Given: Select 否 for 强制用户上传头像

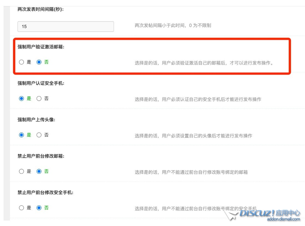Looking at the screenshot, I should (x=39, y=135).
